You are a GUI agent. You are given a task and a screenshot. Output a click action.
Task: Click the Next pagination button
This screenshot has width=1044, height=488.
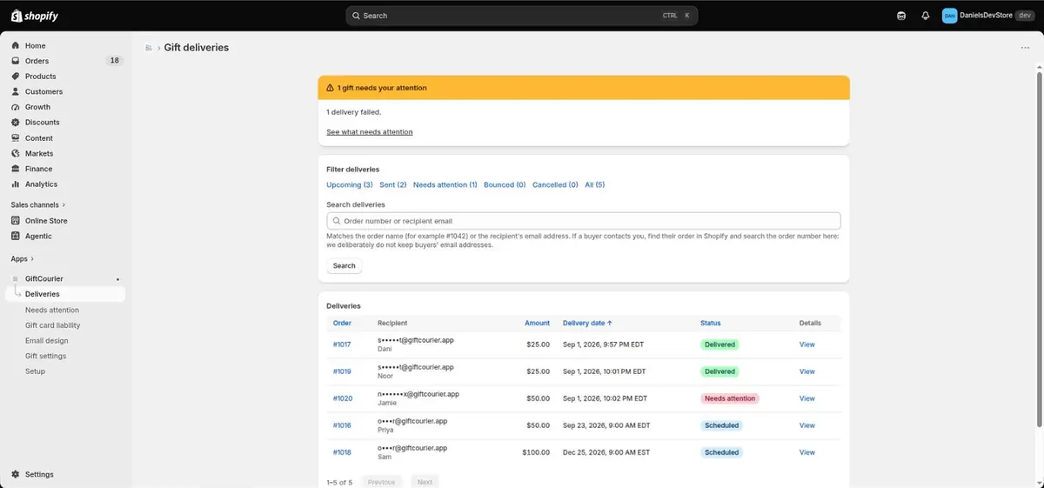[425, 482]
